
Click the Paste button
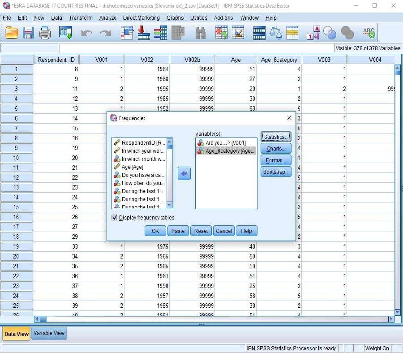178,231
